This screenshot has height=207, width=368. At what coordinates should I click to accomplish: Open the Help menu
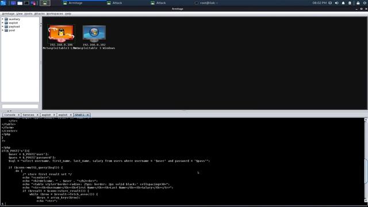pos(68,14)
